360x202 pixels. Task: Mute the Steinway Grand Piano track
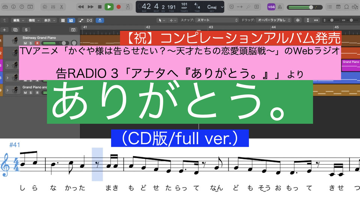[x=25, y=43]
